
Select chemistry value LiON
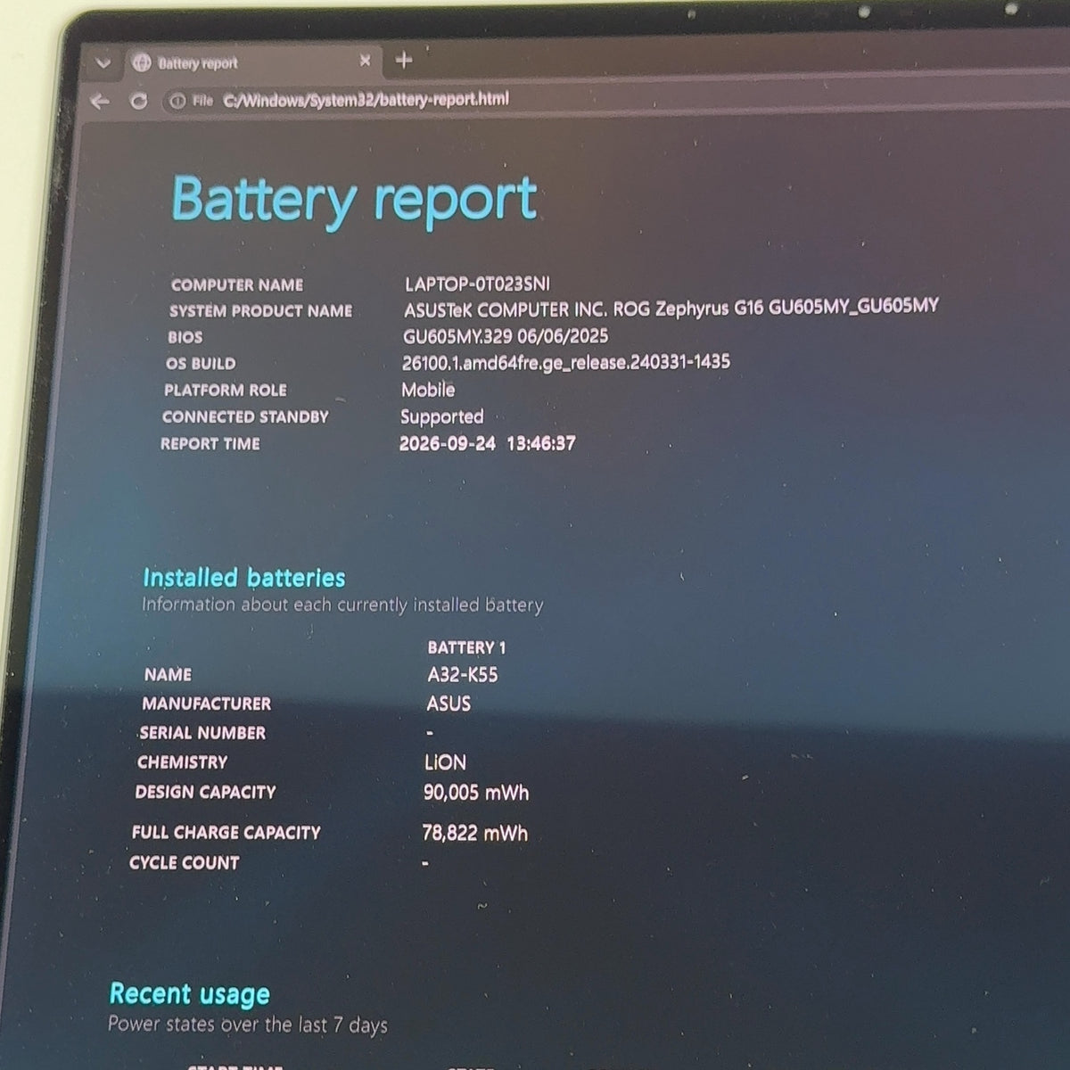point(445,762)
